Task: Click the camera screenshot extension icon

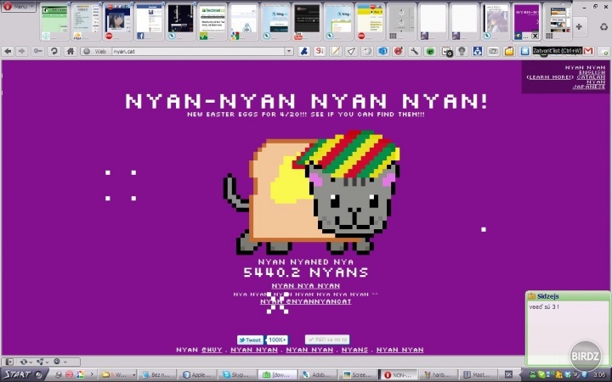Action: tap(493, 51)
